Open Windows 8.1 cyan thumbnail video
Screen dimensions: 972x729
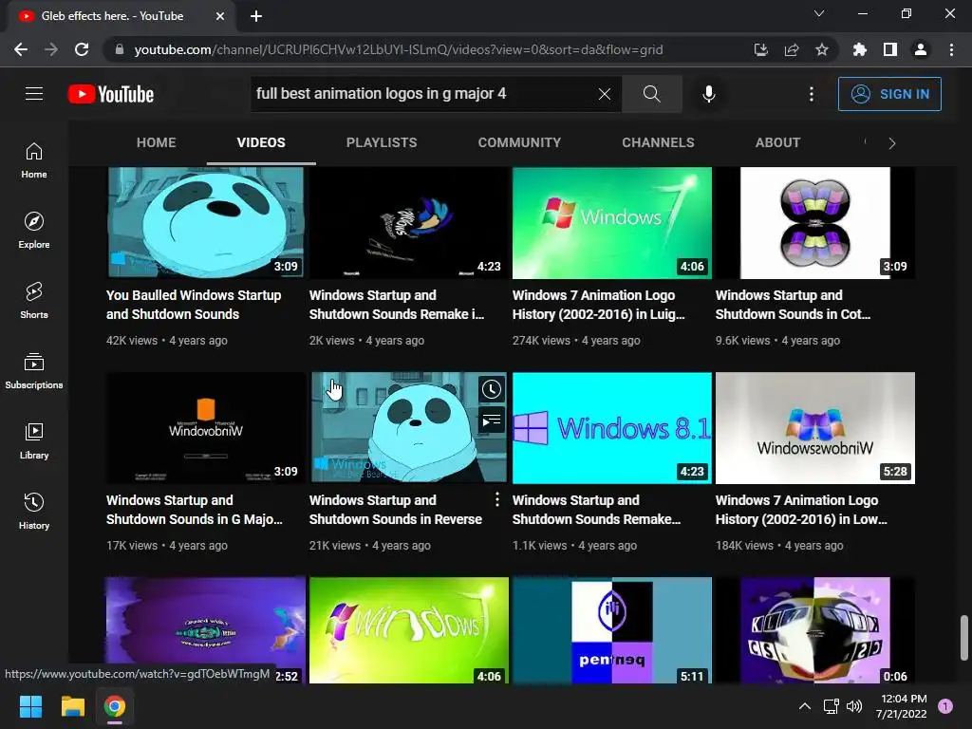[612, 428]
